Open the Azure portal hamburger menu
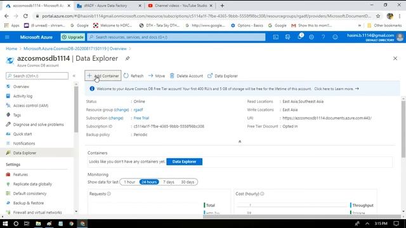Screen dimensions: 406x228 point(7,37)
